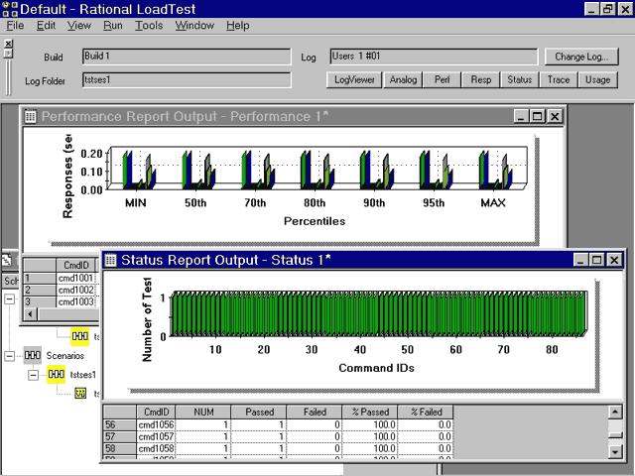Open the Edit menu
The height and width of the screenshot is (476, 635).
pyautogui.click(x=46, y=26)
